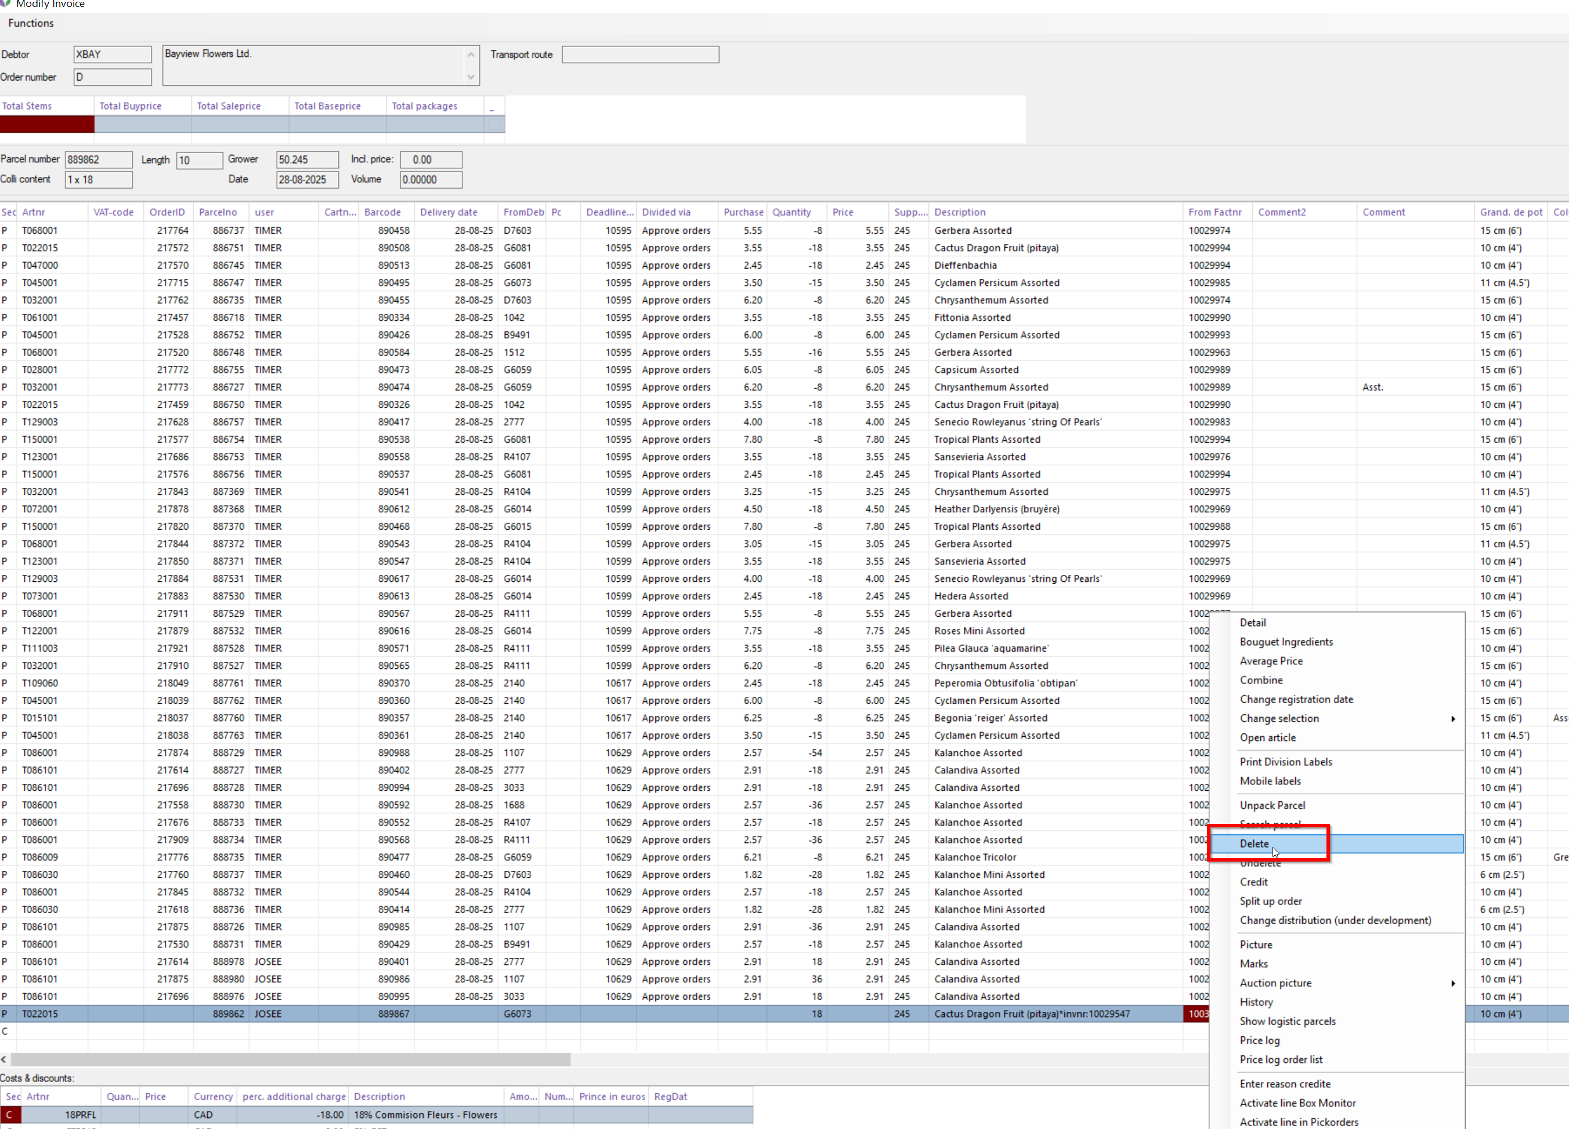Choose Split up order option
Screen dimensions: 1569x1129
1270,902
